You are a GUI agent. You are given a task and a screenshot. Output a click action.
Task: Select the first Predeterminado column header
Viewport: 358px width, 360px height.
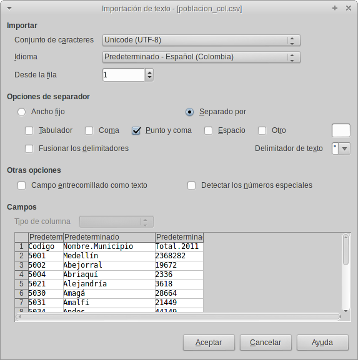tap(46, 237)
